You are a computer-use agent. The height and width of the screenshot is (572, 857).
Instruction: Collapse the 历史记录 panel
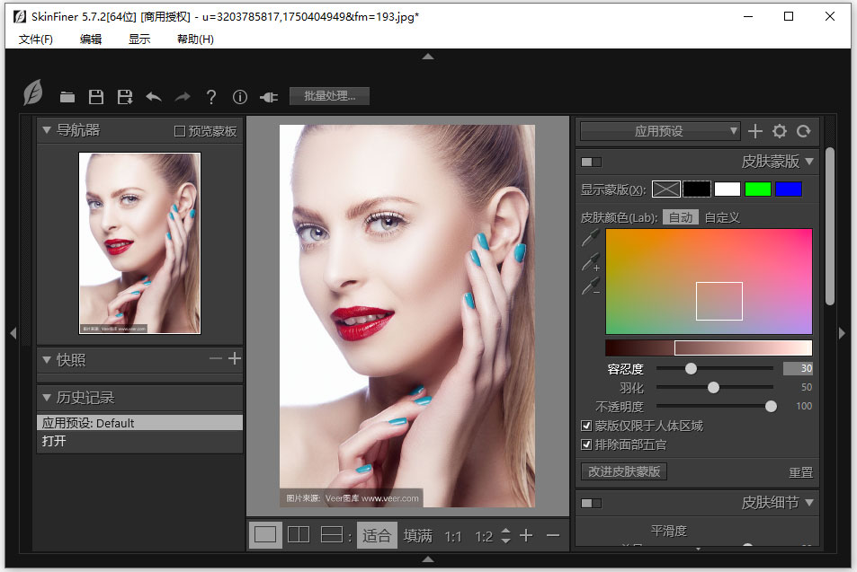coord(46,397)
